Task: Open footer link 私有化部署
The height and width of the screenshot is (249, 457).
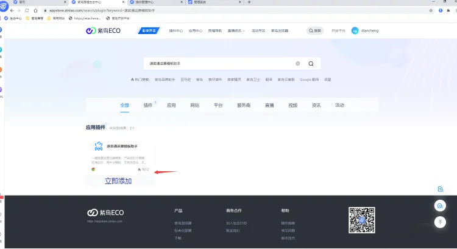Action: coord(183,231)
